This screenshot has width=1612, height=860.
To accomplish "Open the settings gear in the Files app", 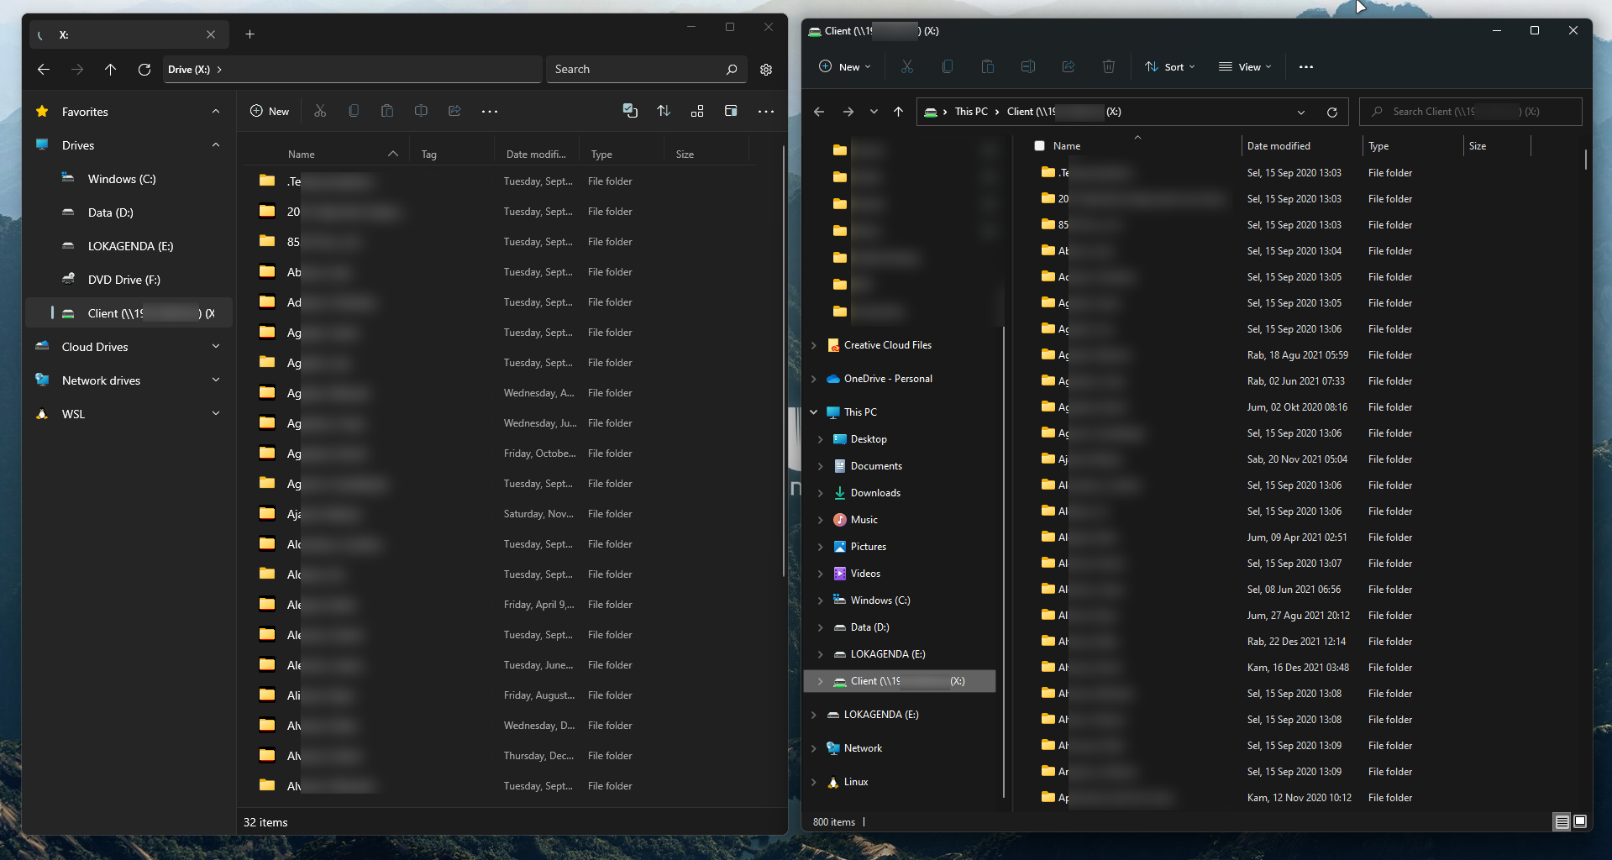I will [x=766, y=70].
